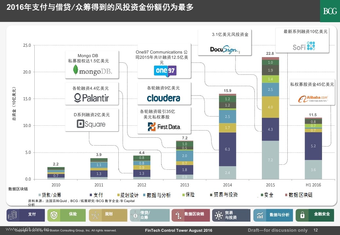The image size is (340, 235).
Task: Click the 安全 legend color square
Action: (x=262, y=195)
